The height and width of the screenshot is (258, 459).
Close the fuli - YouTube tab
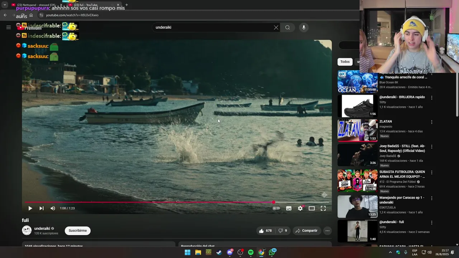pyautogui.click(x=118, y=5)
